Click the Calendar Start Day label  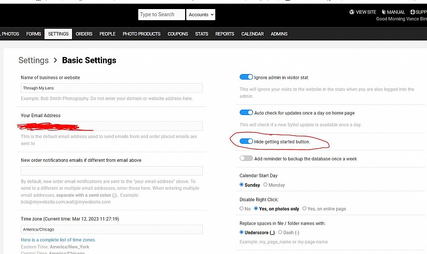pos(258,176)
